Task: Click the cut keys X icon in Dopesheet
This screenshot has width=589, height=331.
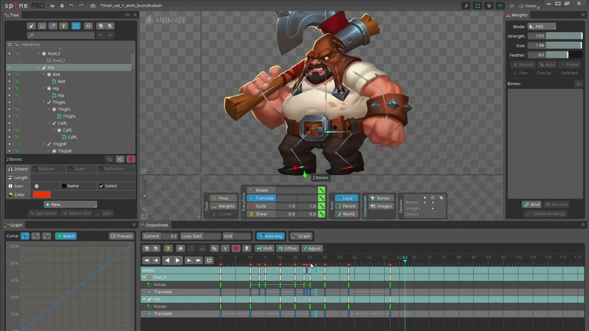Action: tap(225, 248)
